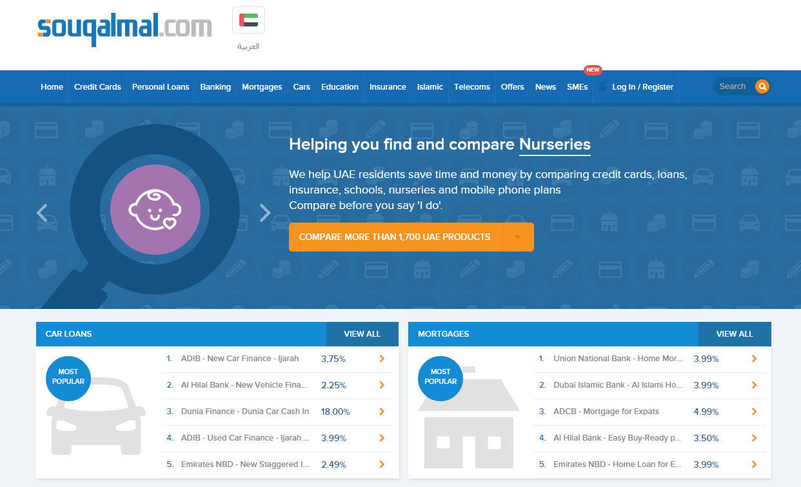The image size is (801, 487).
Task: Open the Mortgages menu
Action: tap(262, 87)
